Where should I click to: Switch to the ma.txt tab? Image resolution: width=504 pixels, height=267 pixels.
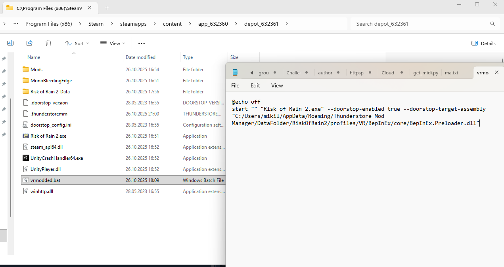point(452,72)
